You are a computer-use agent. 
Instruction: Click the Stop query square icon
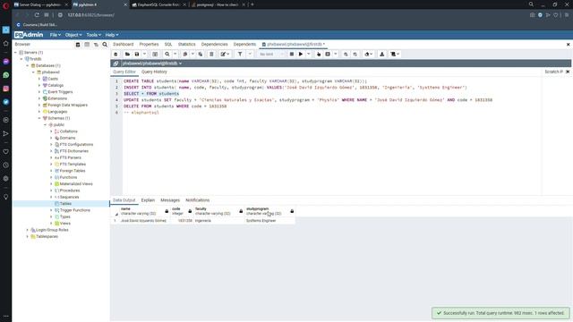[291, 54]
